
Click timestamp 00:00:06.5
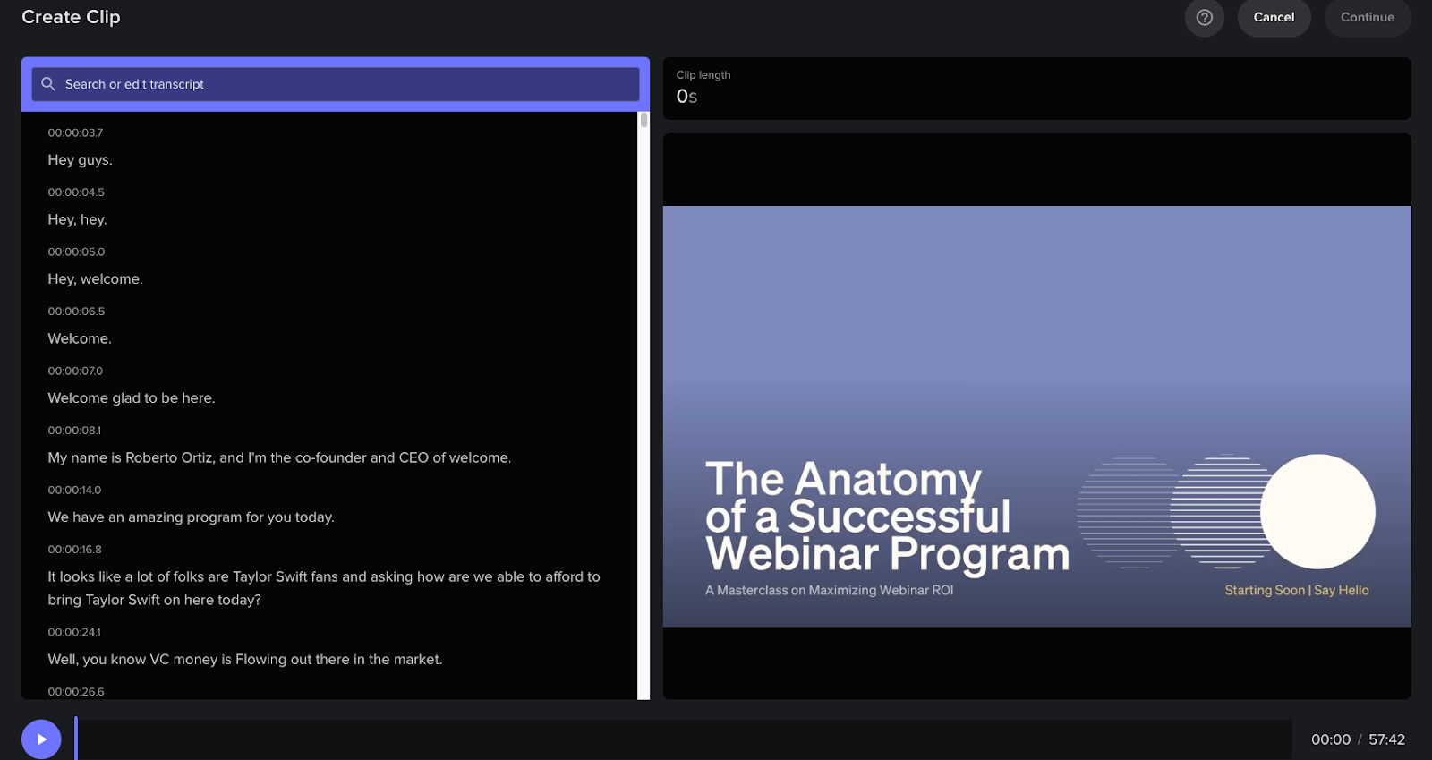76,312
